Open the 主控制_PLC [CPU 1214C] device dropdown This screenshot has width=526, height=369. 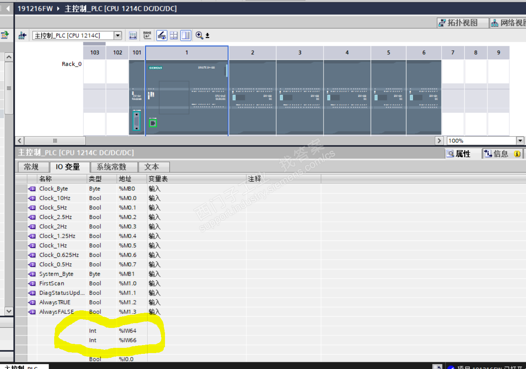[118, 36]
